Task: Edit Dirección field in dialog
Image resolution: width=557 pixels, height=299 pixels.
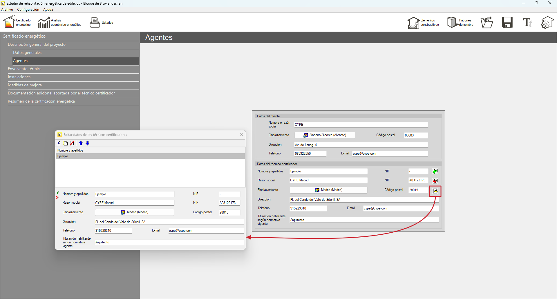Action: tap(169, 222)
